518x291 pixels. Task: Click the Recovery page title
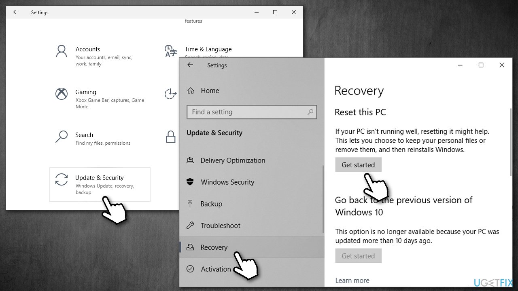[359, 91]
